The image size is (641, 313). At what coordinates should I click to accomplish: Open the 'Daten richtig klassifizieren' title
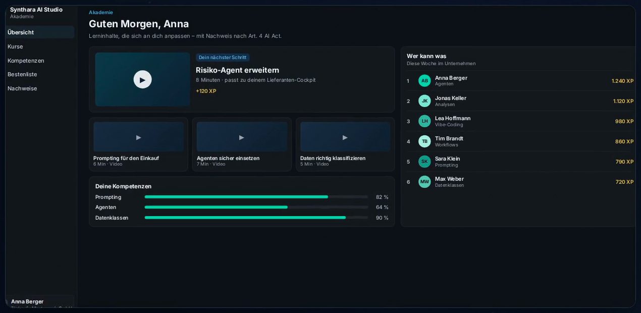[x=333, y=158]
